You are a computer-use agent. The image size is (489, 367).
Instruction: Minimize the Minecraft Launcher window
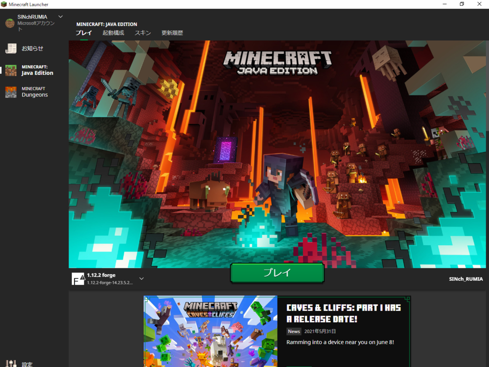[444, 4]
